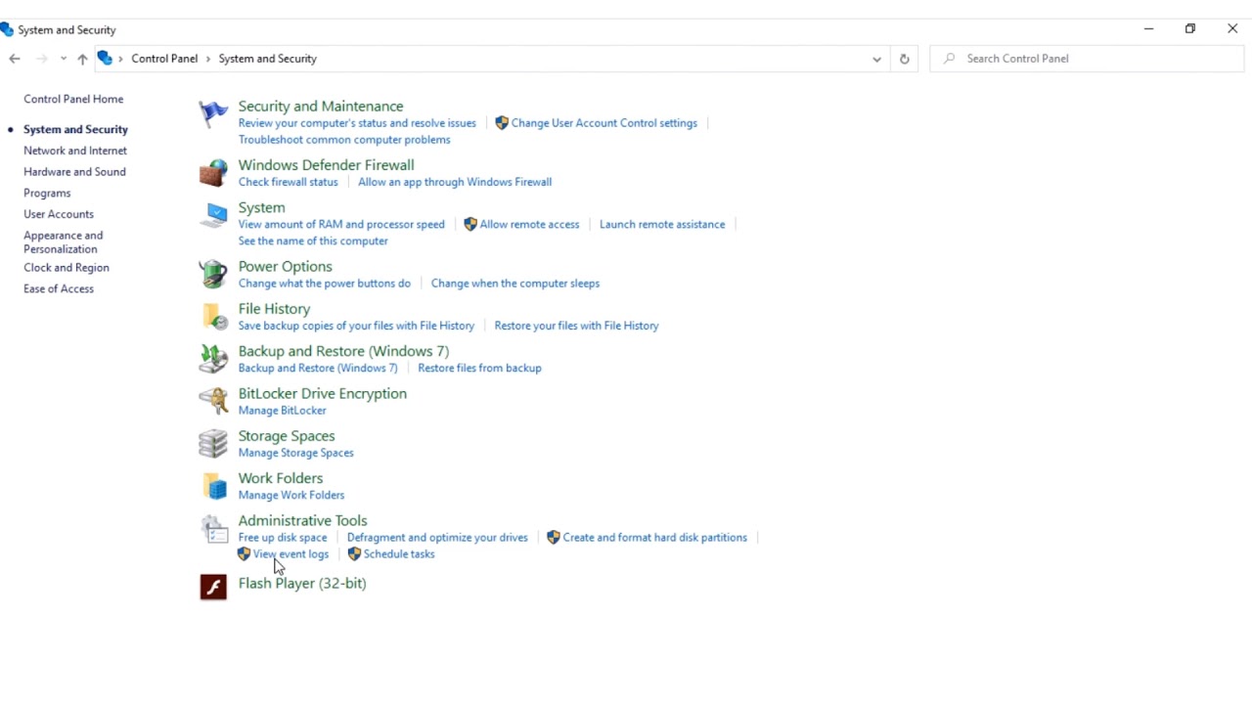Open Ease of Access category
Viewport: 1252px width, 704px height.
click(x=59, y=289)
